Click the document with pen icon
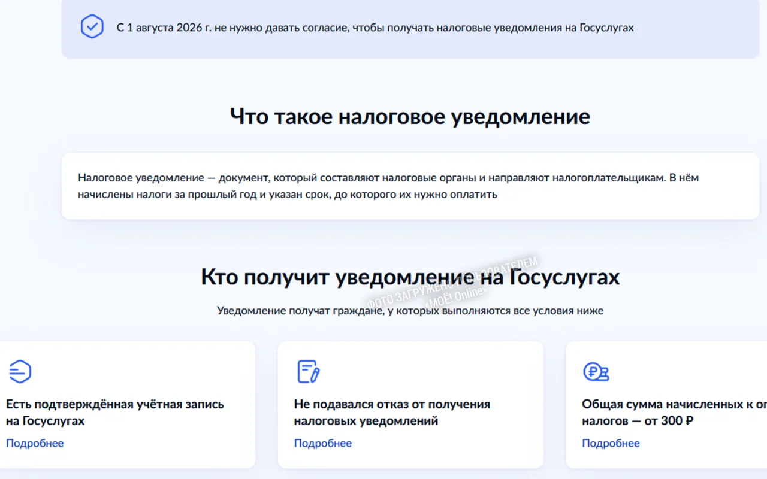Viewport: 767px width, 479px height. click(x=308, y=372)
